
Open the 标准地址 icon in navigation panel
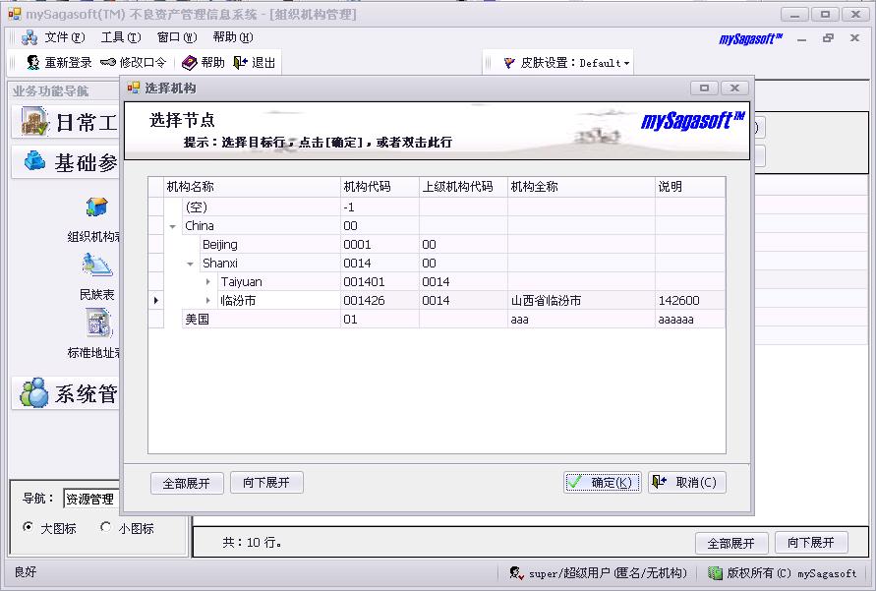[x=99, y=324]
